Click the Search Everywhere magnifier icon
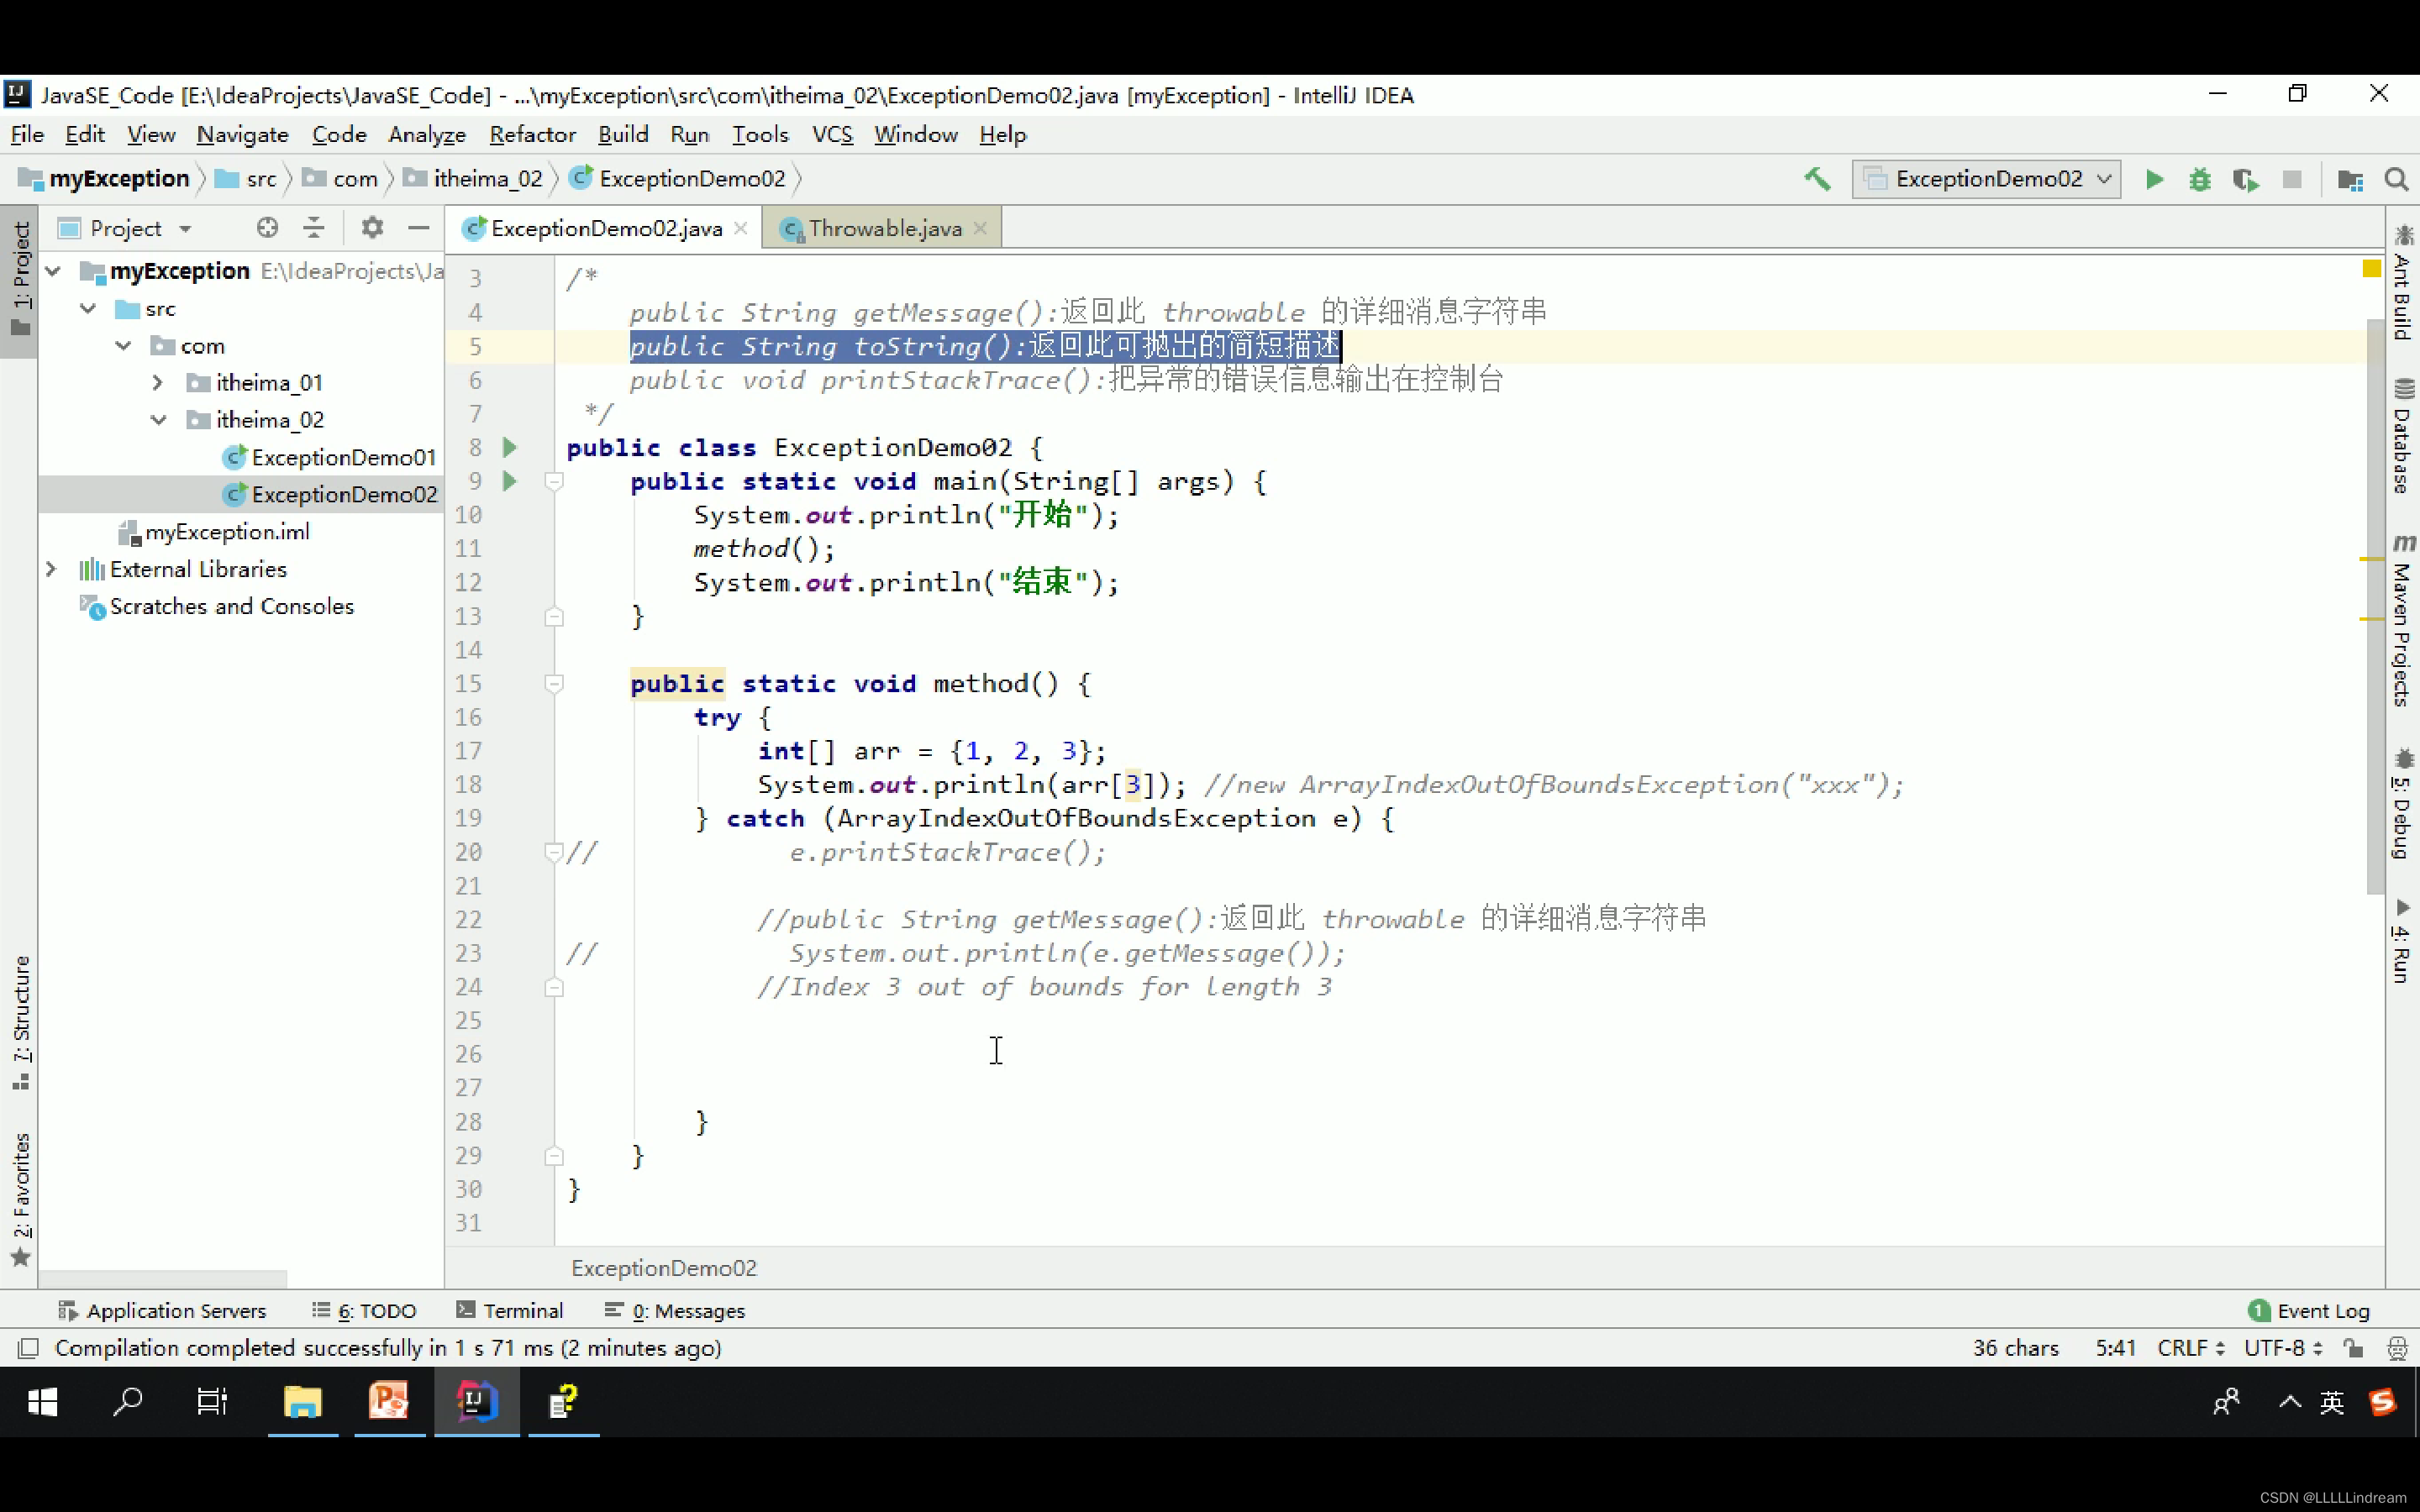 tap(2396, 179)
